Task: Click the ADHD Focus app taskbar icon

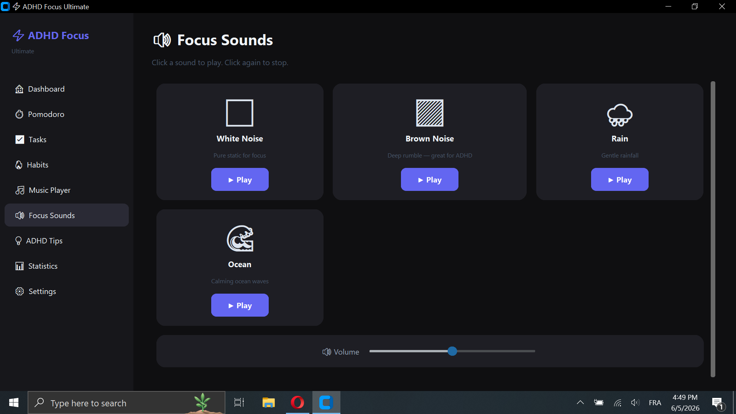Action: point(326,402)
